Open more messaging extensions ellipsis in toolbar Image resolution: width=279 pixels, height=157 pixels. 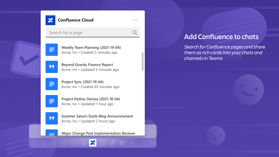[132, 143]
